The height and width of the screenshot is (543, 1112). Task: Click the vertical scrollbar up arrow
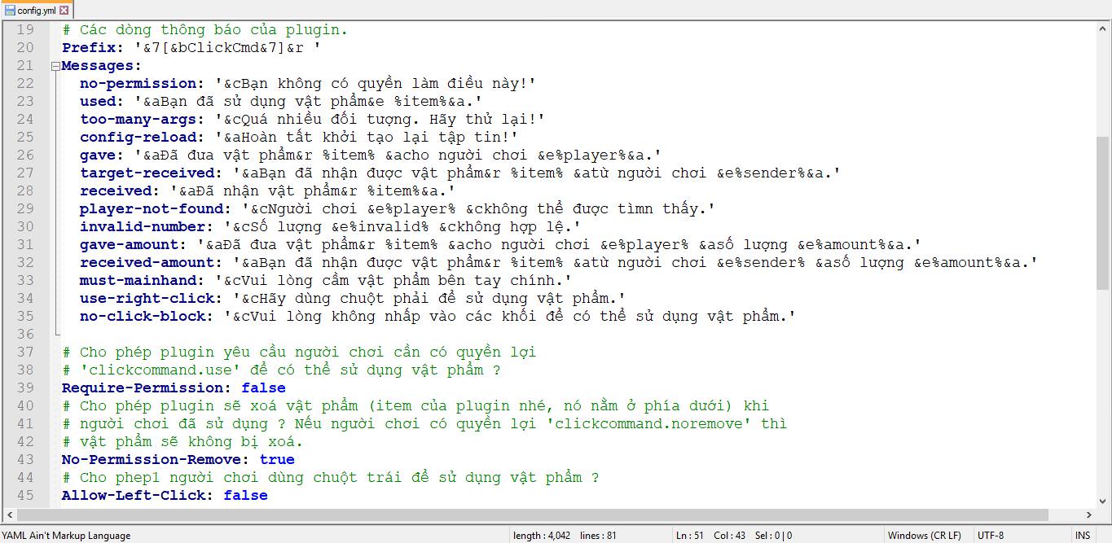point(1103,29)
